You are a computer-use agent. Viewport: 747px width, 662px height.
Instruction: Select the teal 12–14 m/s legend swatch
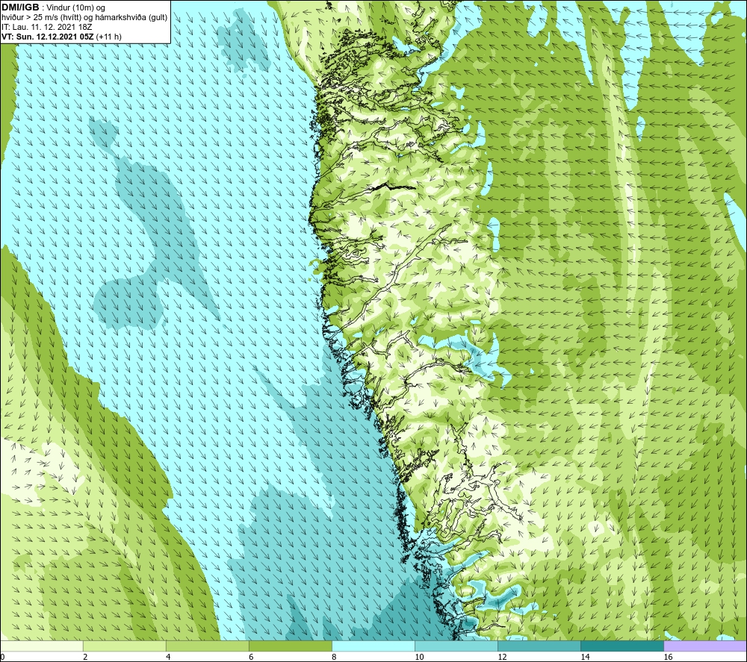tap(539, 646)
